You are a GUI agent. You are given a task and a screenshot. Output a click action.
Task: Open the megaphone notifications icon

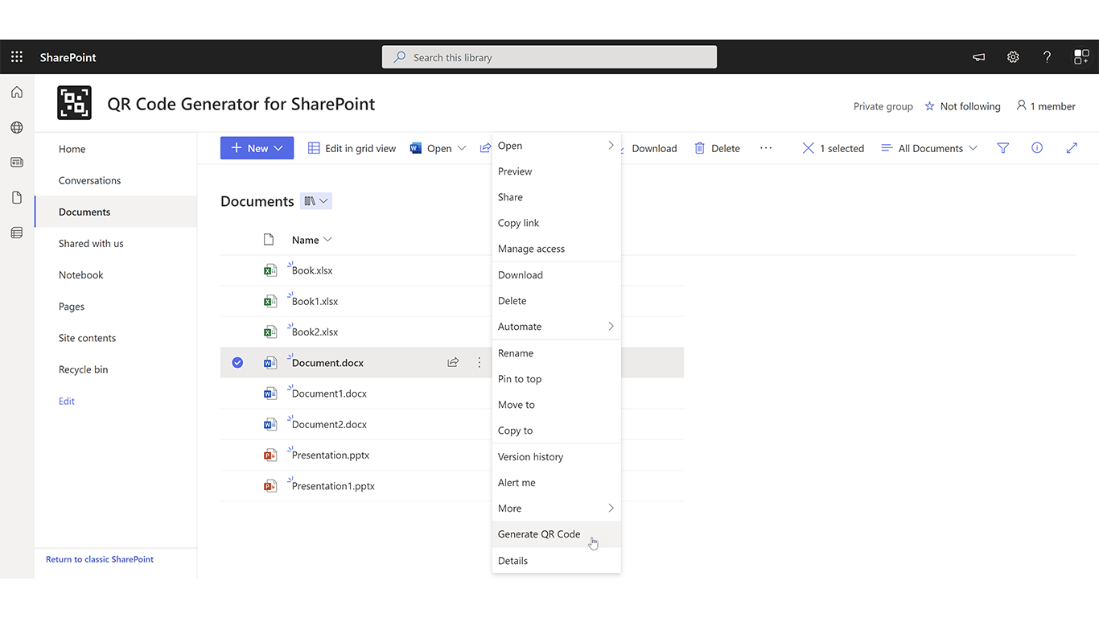coord(979,57)
